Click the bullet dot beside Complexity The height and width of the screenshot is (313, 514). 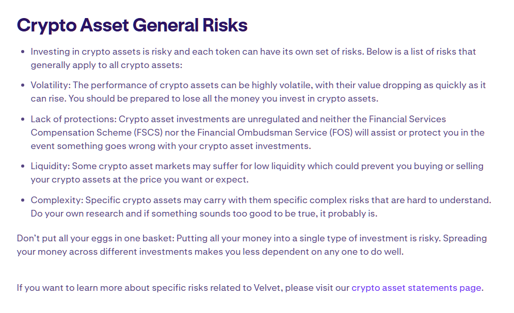point(22,201)
